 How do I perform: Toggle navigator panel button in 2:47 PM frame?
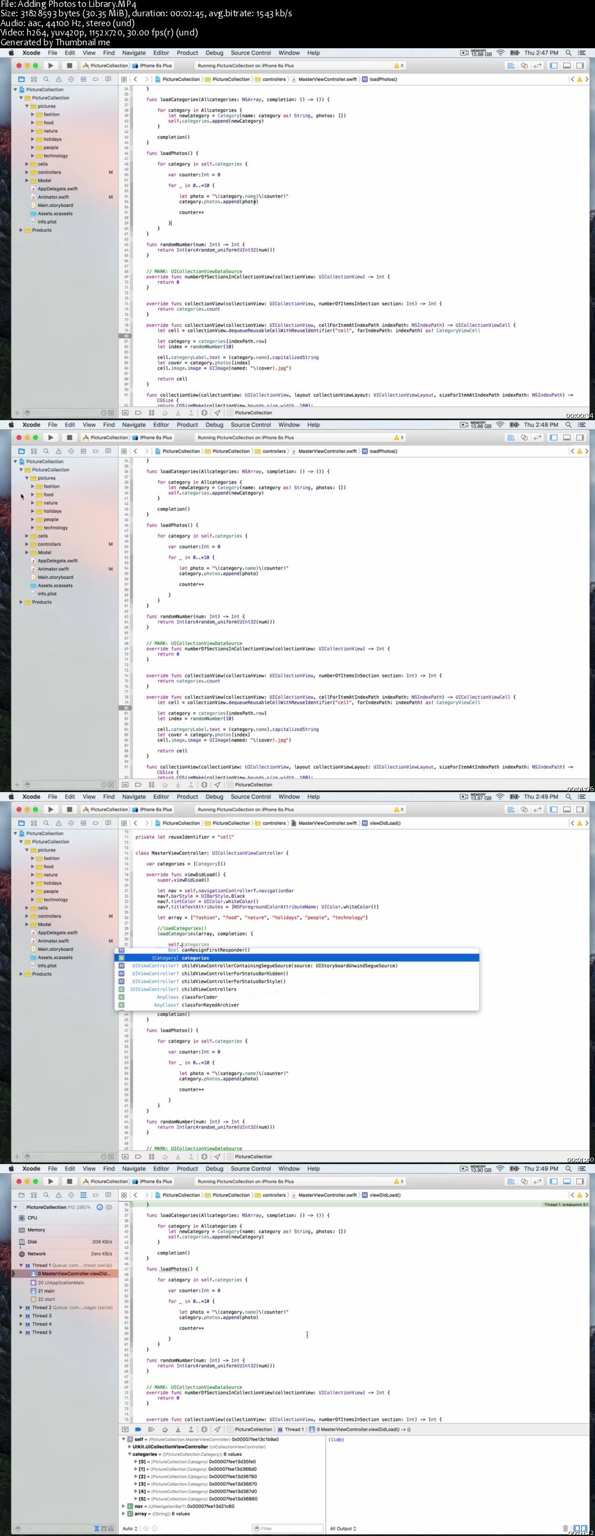coord(554,66)
